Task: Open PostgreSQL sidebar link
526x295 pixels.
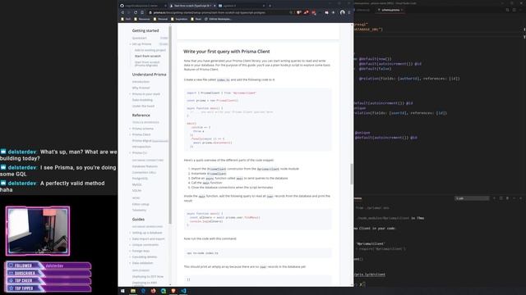Action: (140, 179)
